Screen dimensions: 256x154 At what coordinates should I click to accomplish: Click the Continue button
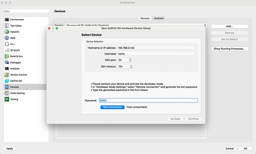pos(193,119)
